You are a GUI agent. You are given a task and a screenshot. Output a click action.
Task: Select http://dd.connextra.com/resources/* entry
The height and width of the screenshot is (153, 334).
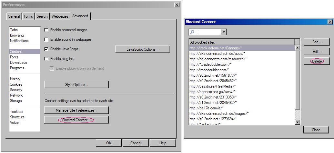242,59
